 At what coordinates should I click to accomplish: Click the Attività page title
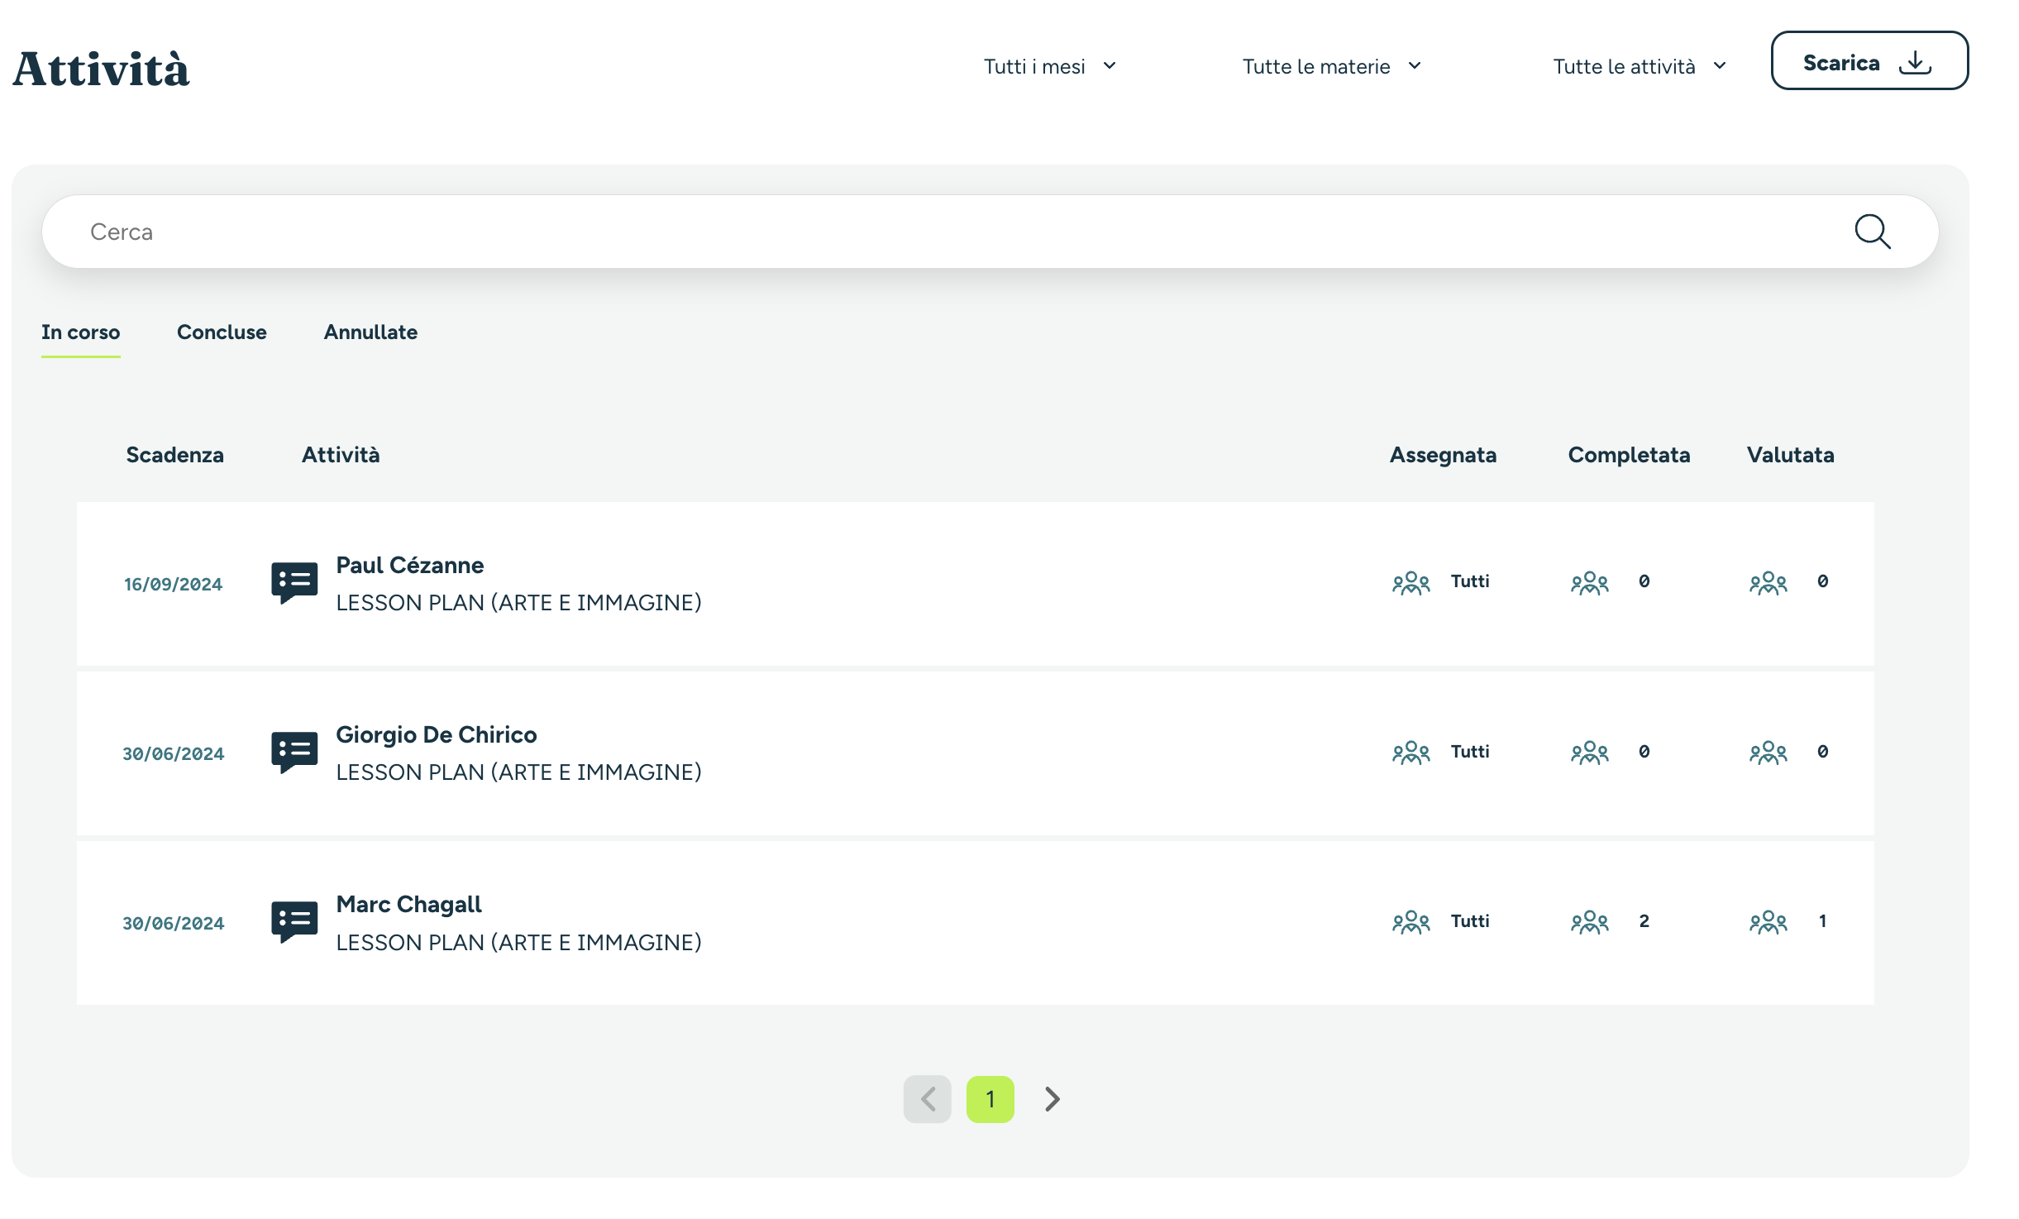pyautogui.click(x=101, y=69)
